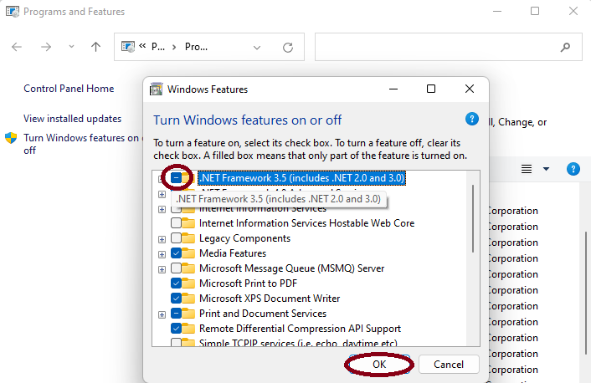Click the Media Features folder icon
The height and width of the screenshot is (383, 591).
click(189, 253)
